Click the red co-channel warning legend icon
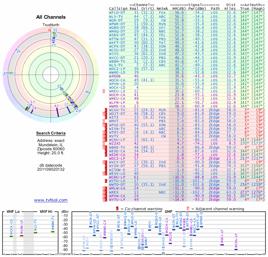The height and width of the screenshot is (257, 268). (117, 209)
